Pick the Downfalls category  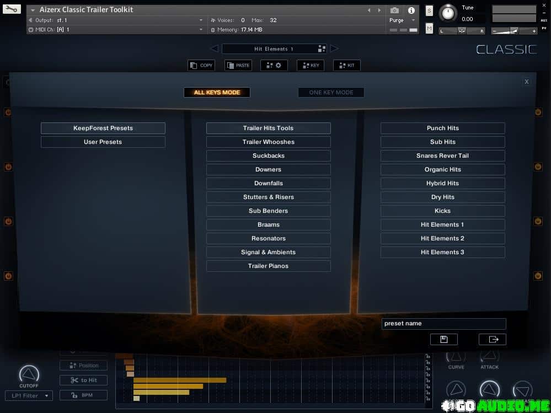(x=269, y=183)
